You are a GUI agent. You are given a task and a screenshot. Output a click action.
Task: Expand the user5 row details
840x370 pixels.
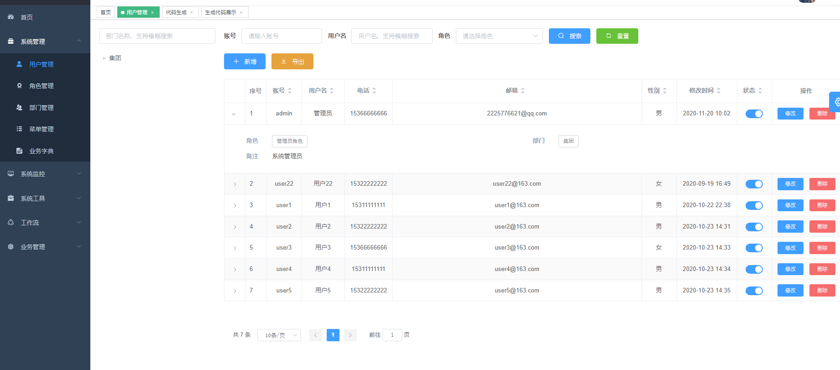(x=235, y=291)
